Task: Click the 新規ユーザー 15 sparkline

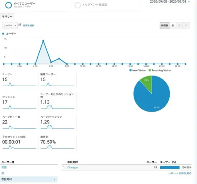Action: [x=58, y=84]
